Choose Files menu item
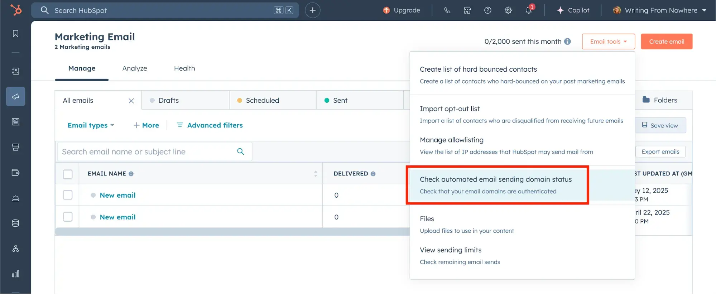The height and width of the screenshot is (294, 716). [x=522, y=224]
